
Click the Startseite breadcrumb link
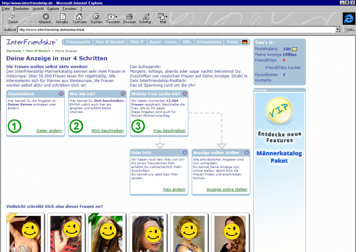[x=14, y=51]
